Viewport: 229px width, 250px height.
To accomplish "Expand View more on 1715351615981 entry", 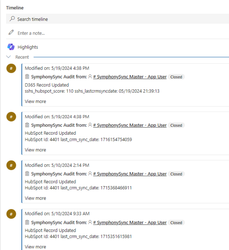I will pos(35,247).
